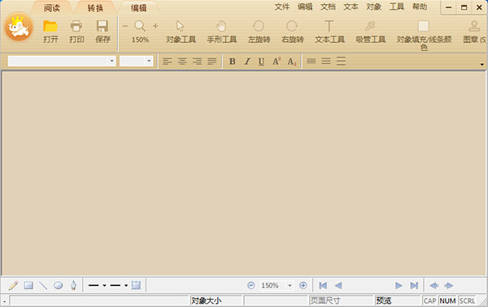This screenshot has height=307, width=488.
Task: Open the font name dropdown
Action: click(x=111, y=61)
